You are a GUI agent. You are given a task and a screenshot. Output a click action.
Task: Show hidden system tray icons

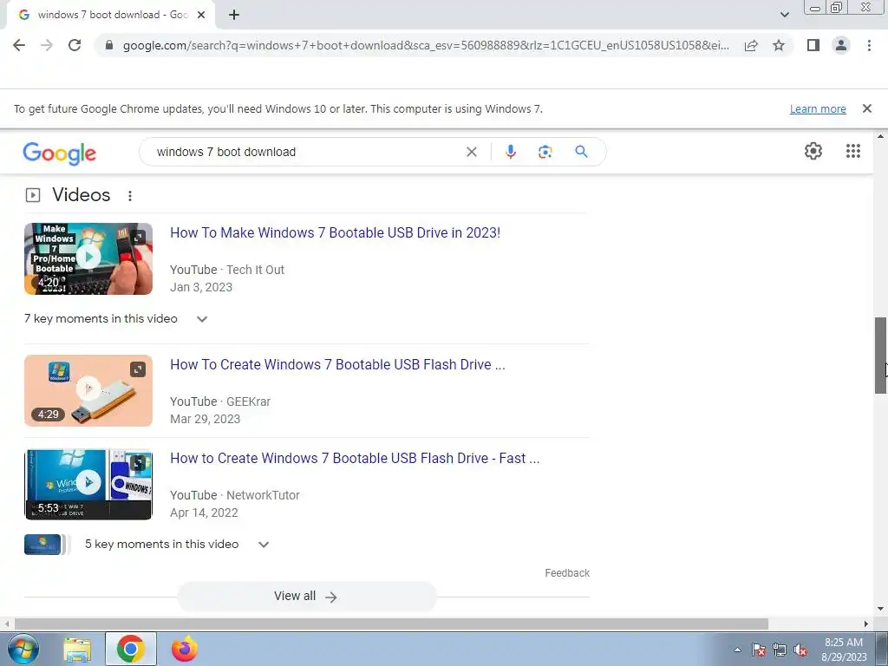tap(737, 650)
